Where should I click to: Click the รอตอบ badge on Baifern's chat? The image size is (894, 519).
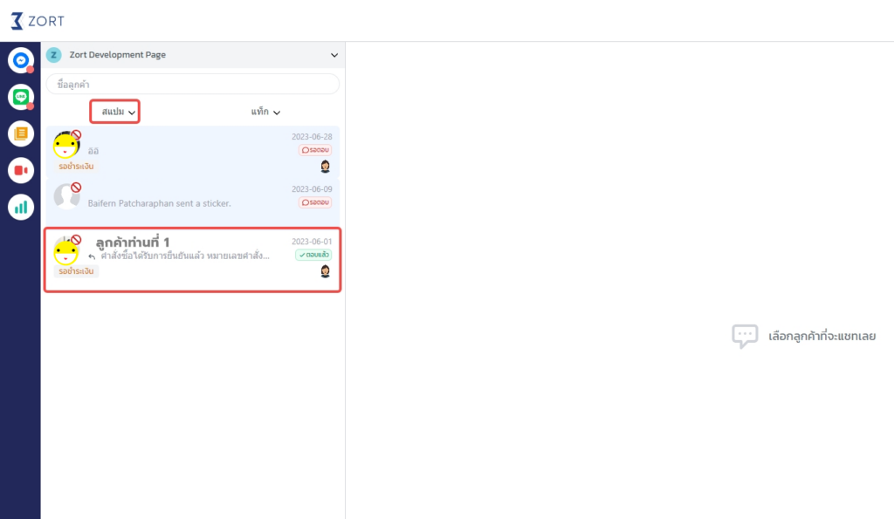315,202
